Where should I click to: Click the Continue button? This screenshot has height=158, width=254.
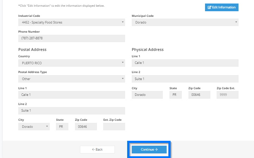[x=149, y=150]
